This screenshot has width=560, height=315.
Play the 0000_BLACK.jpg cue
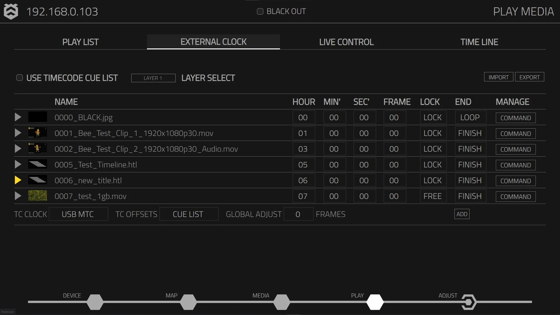pyautogui.click(x=18, y=117)
